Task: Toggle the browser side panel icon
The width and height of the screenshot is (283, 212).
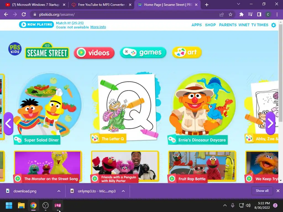Action: click(259, 14)
